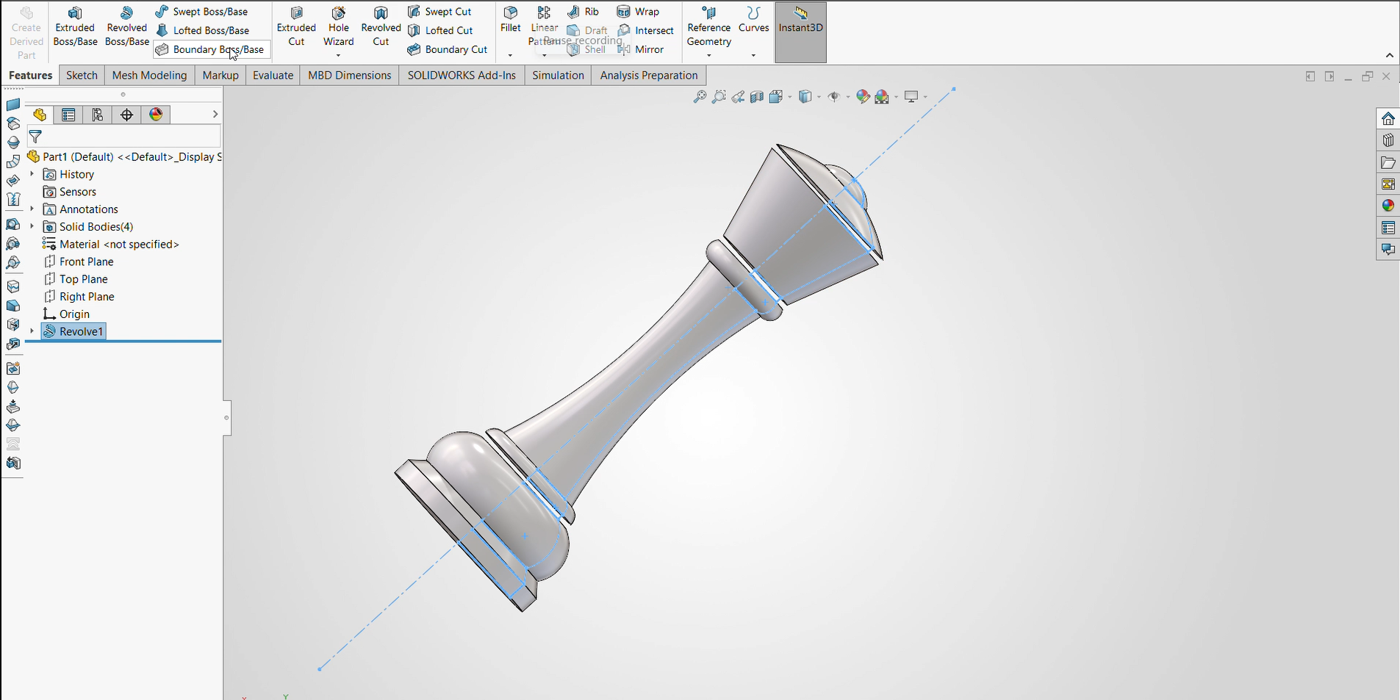Choose the Boundary Cut command
This screenshot has width=1400, height=700.
coord(448,49)
